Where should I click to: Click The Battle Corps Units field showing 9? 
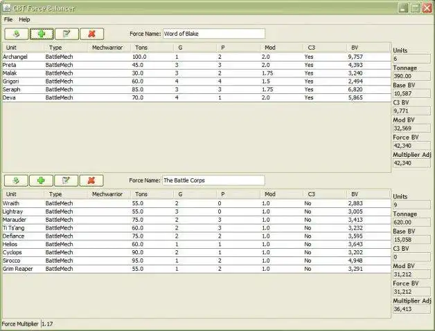click(411, 205)
